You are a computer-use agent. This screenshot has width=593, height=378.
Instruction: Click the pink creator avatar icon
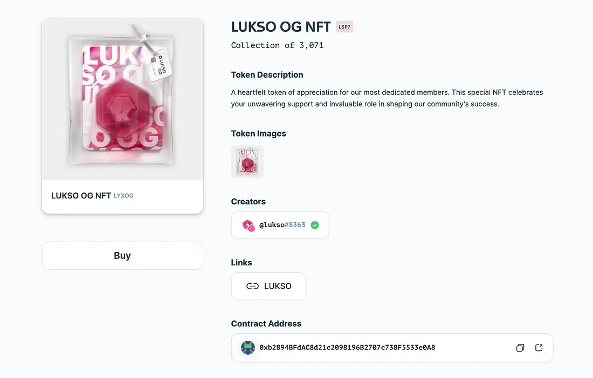click(248, 225)
